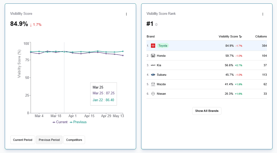Click the 84.9% headline score
This screenshot has width=277, height=153.
(19, 24)
